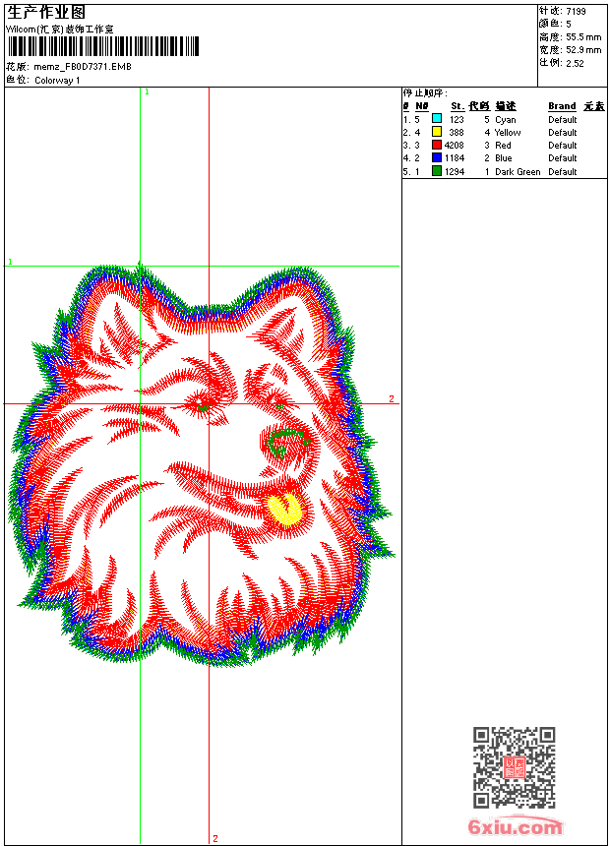Click the Blue color swatch
Viewport: 610px width, 846px height.
pos(437,157)
